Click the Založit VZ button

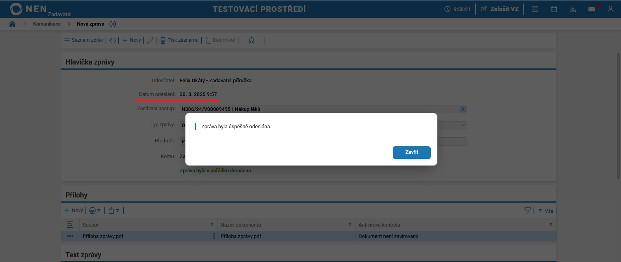[500, 9]
